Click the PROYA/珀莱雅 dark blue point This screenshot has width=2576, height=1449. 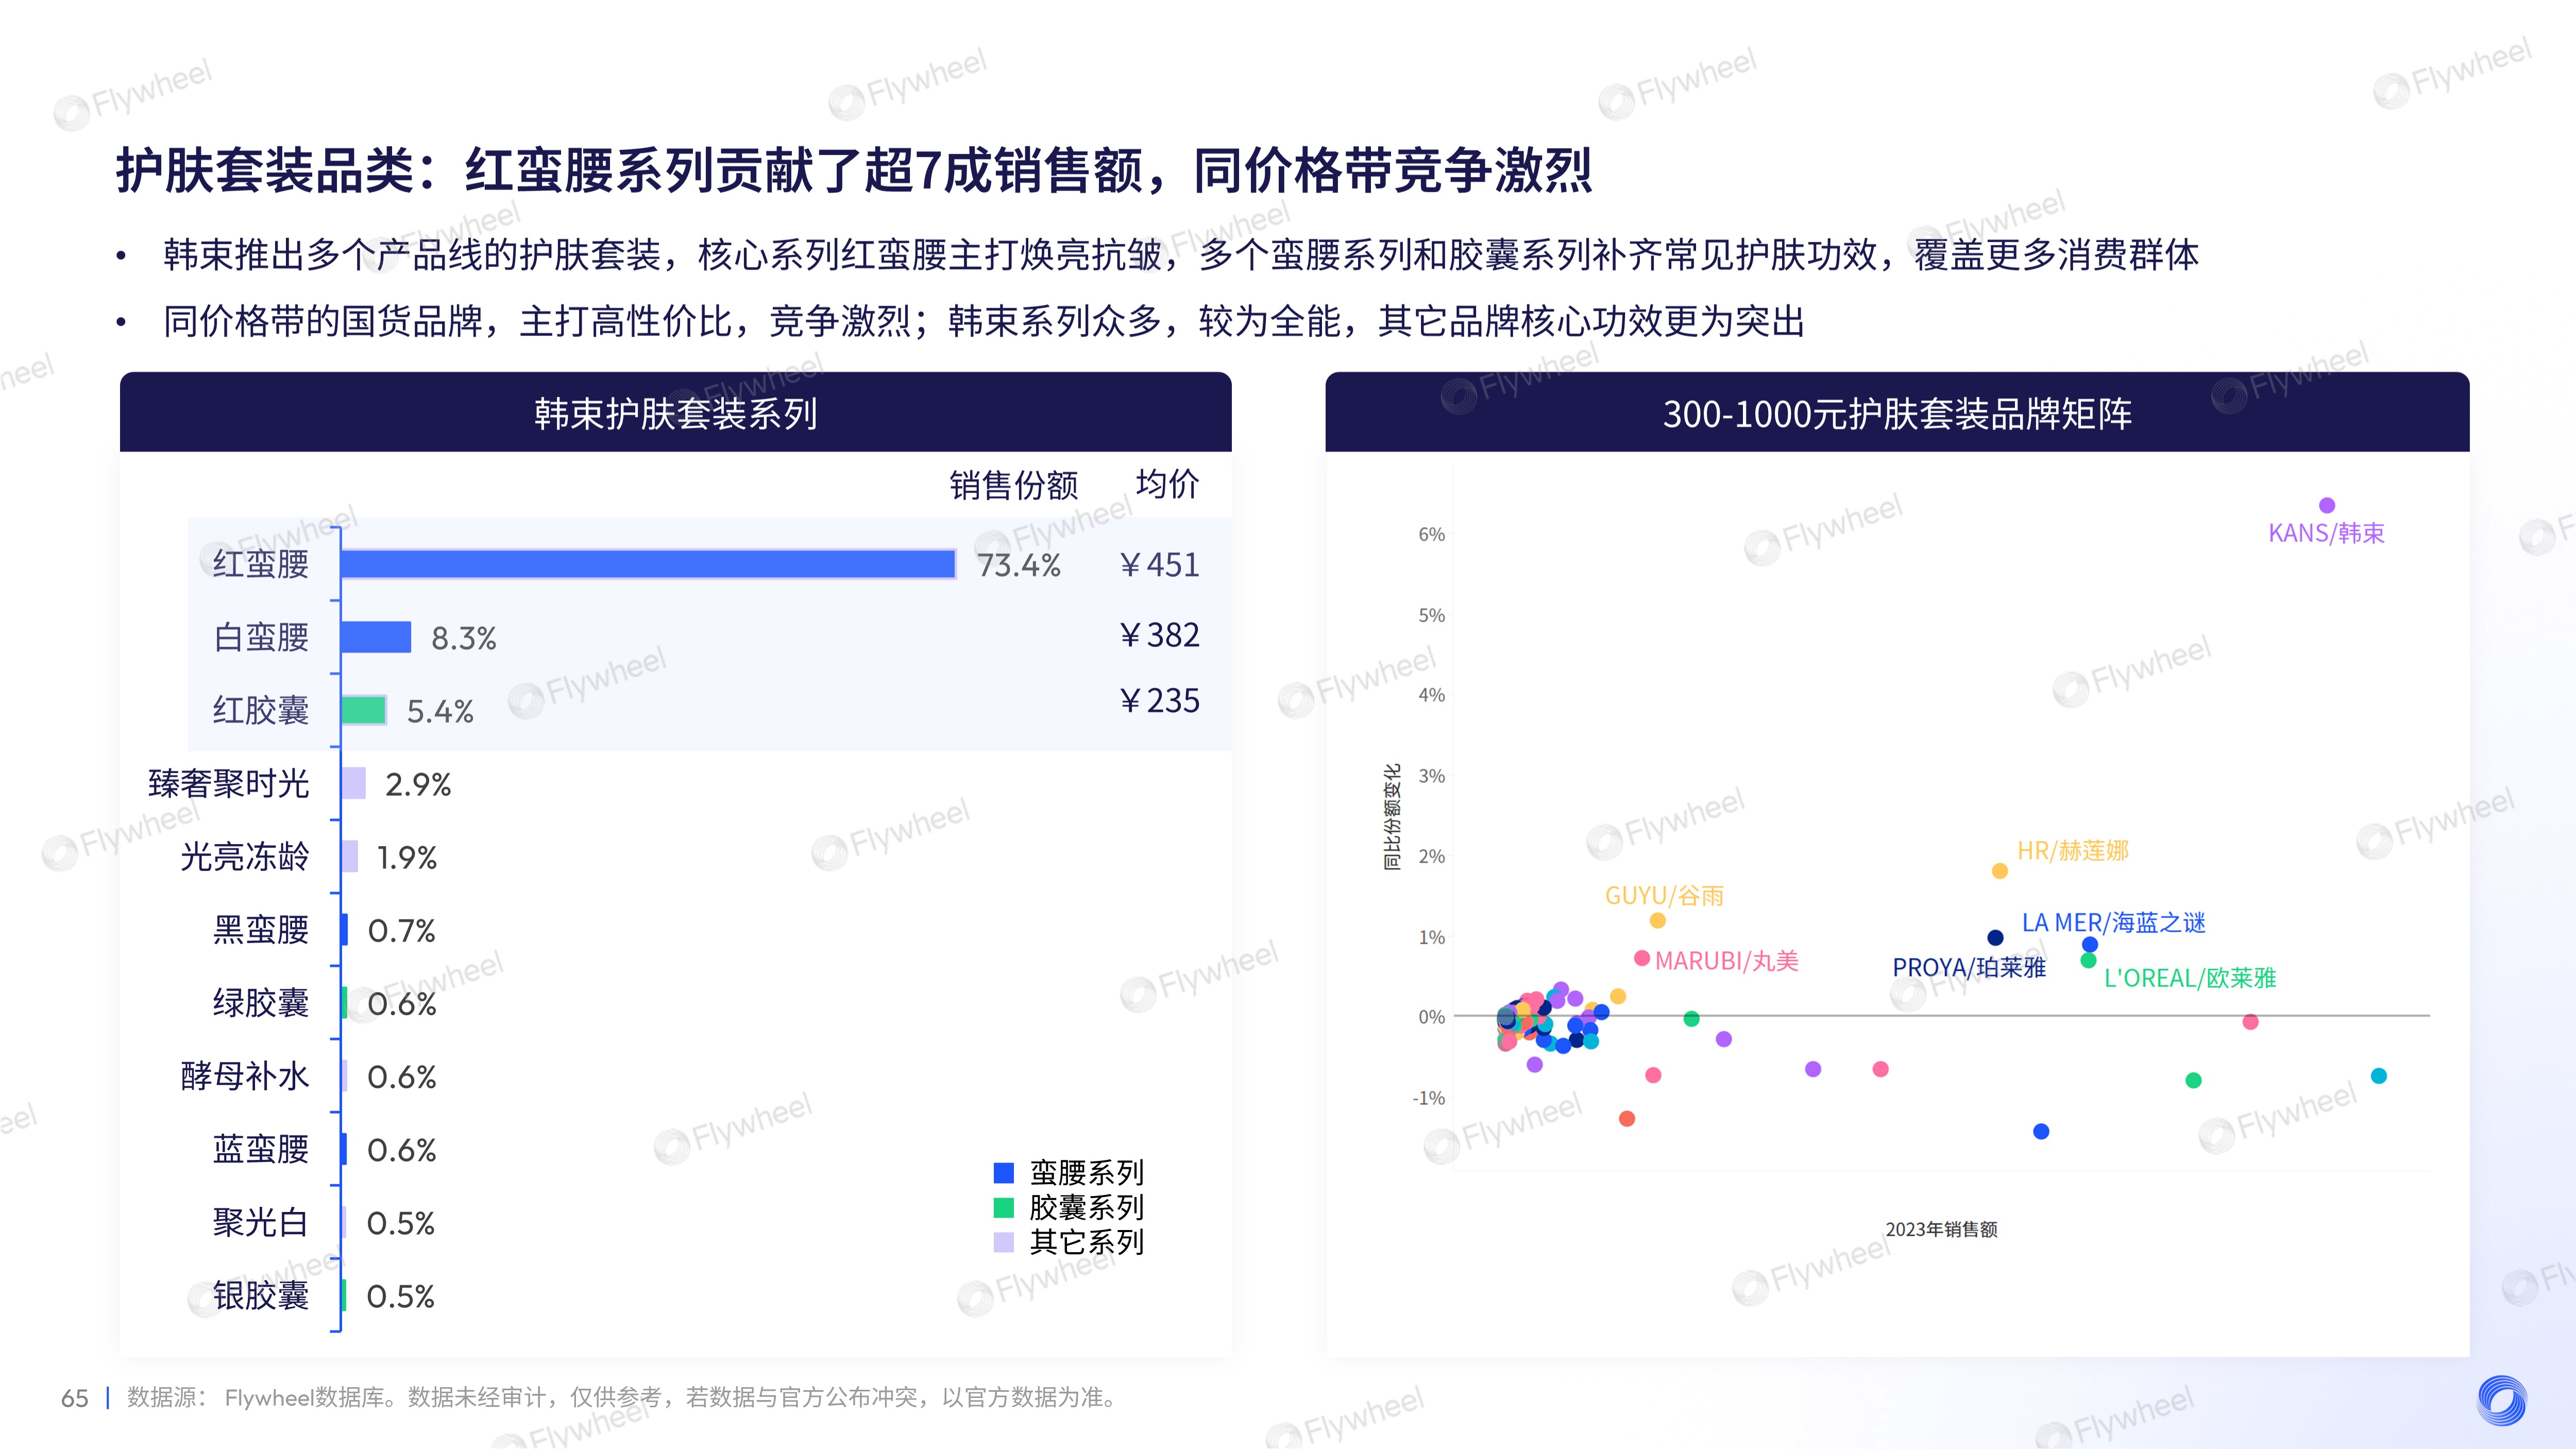1995,937
